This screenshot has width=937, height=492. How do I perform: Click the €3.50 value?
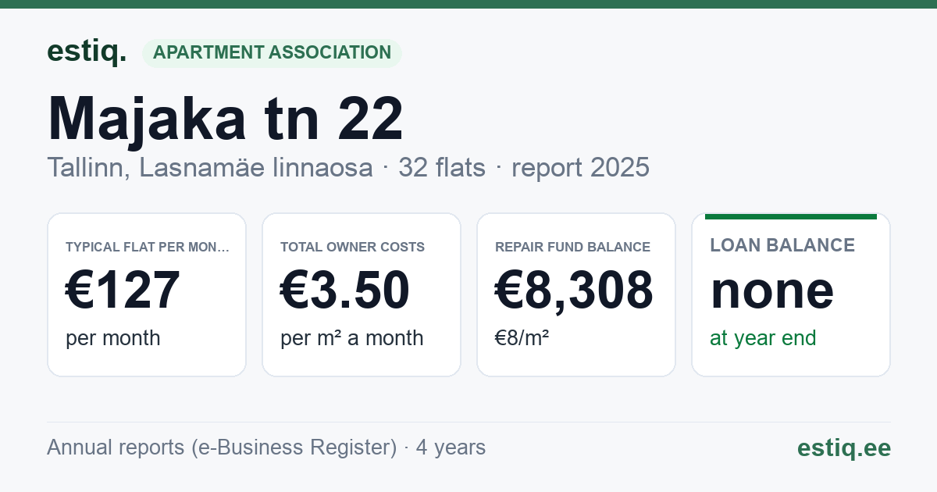(x=345, y=291)
